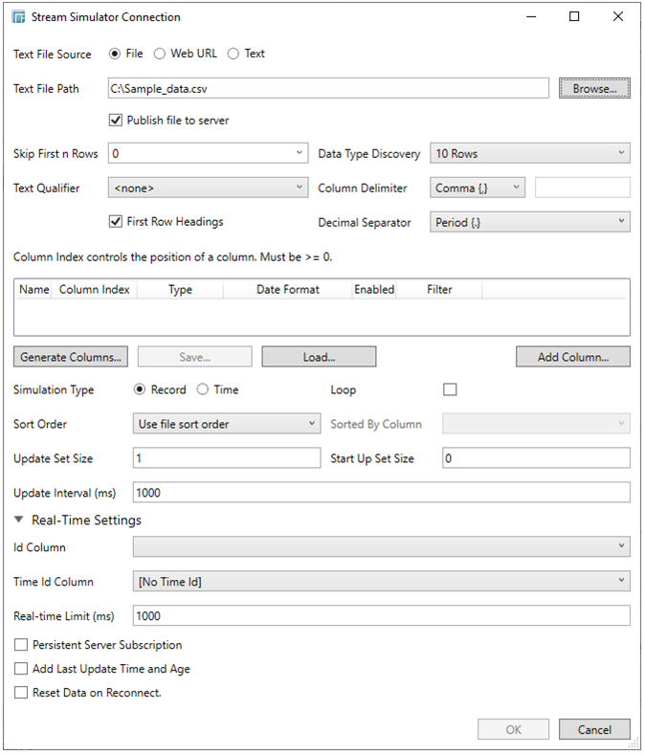Open the Column Delimiter combo box

tap(478, 188)
